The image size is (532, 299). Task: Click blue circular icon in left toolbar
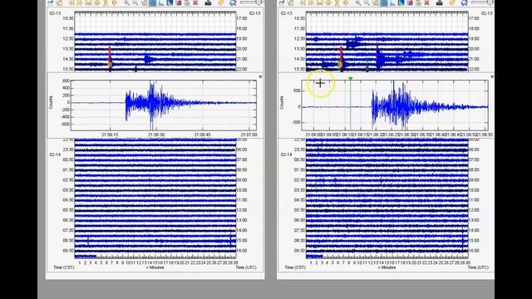click(233, 2)
